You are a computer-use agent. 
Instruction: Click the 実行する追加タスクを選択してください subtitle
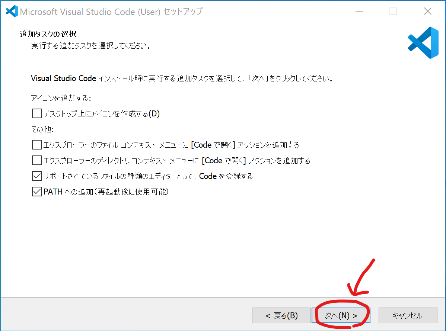(x=91, y=46)
